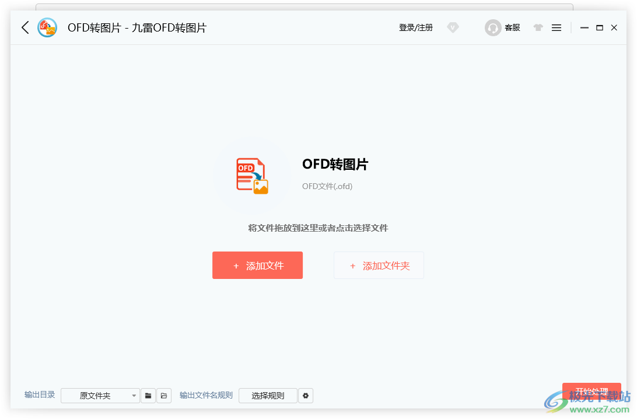Click 选择规则 button
This screenshot has height=419, width=637.
click(268, 396)
